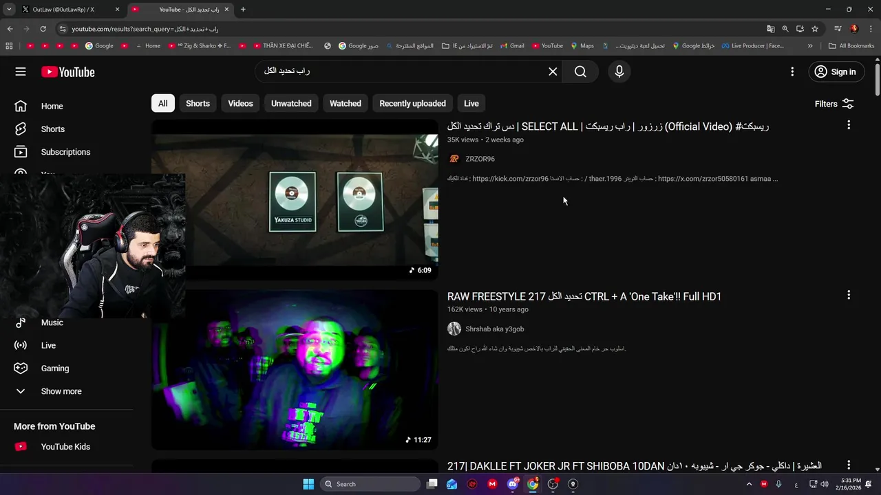Select the Shorts filter chip
881x495 pixels.
point(198,103)
